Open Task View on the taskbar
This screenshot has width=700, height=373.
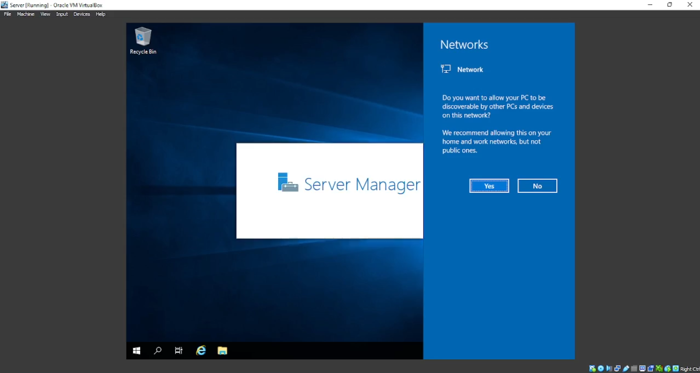pos(179,351)
